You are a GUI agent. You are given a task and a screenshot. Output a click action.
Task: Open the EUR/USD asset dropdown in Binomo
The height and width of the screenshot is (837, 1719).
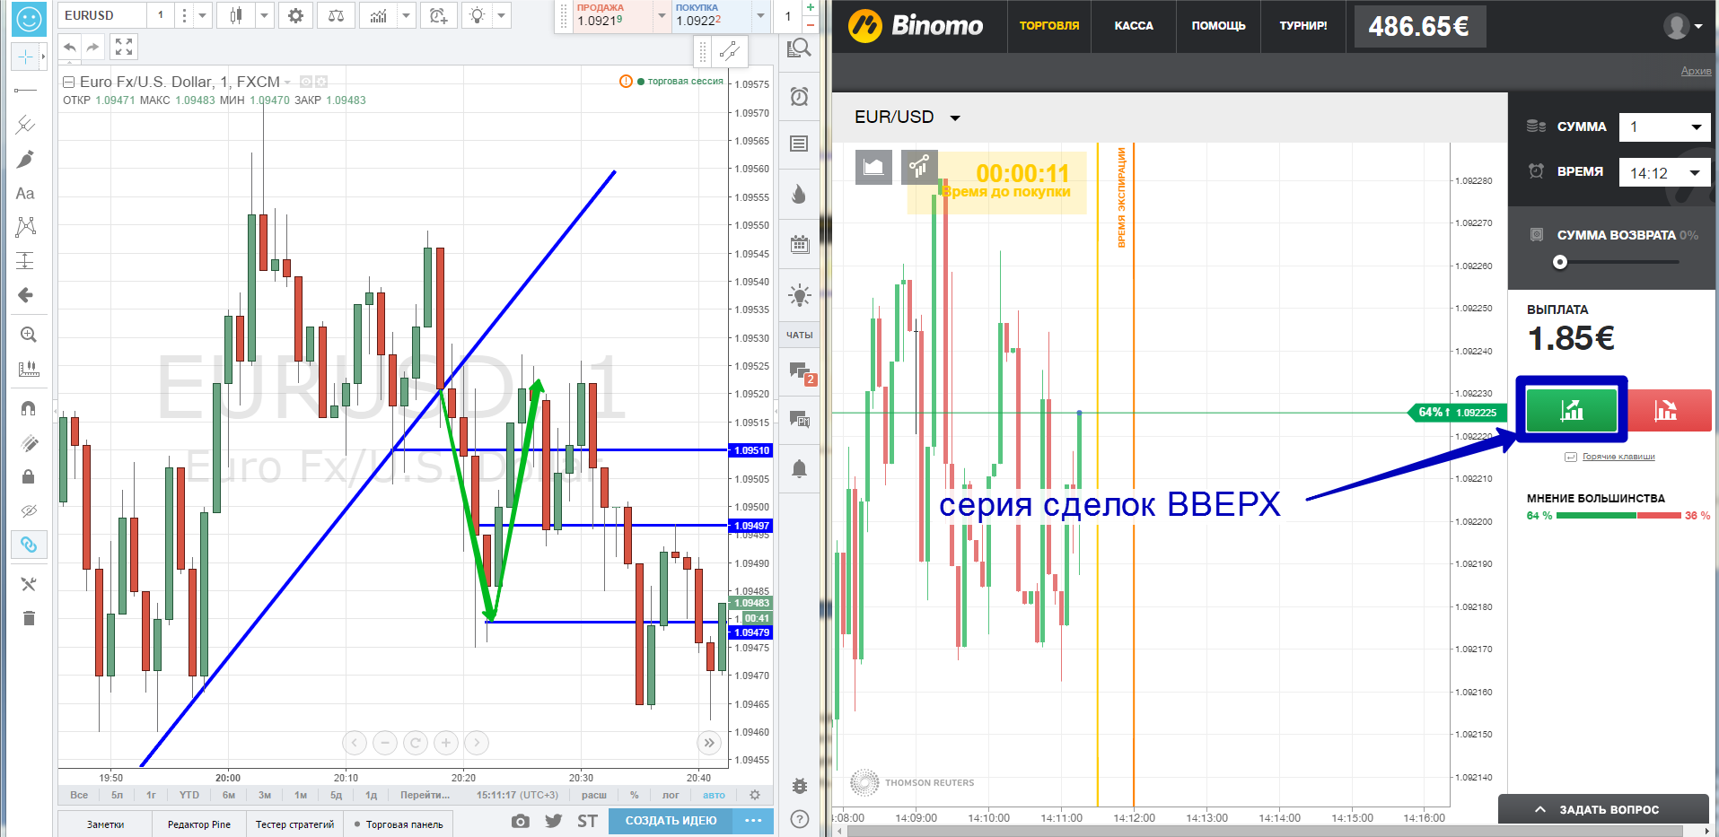(955, 118)
